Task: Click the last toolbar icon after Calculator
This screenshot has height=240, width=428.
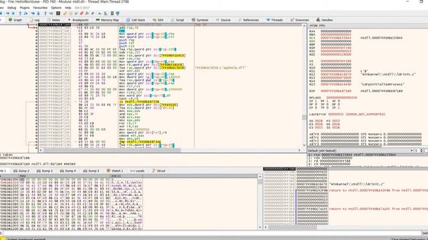Action: click(118, 13)
